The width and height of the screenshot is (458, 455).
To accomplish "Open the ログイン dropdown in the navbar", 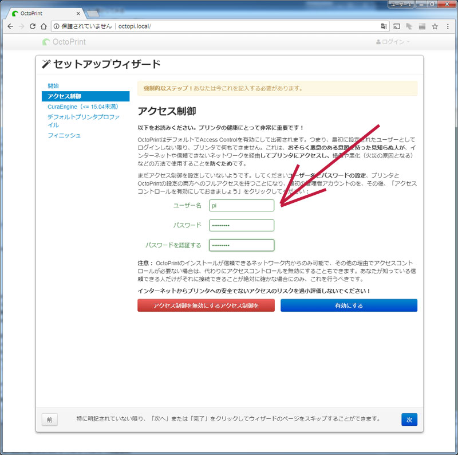I will pyautogui.click(x=393, y=42).
